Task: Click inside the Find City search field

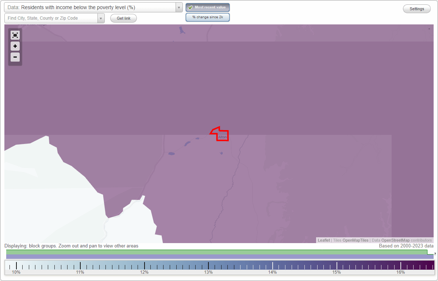Action: click(51, 17)
